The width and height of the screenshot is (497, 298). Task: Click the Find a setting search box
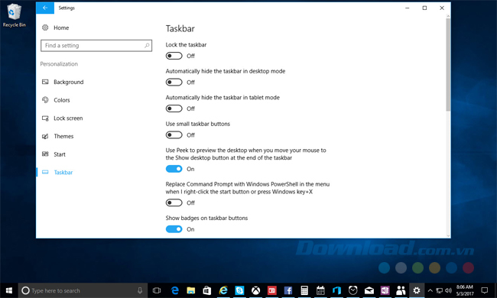click(x=96, y=46)
